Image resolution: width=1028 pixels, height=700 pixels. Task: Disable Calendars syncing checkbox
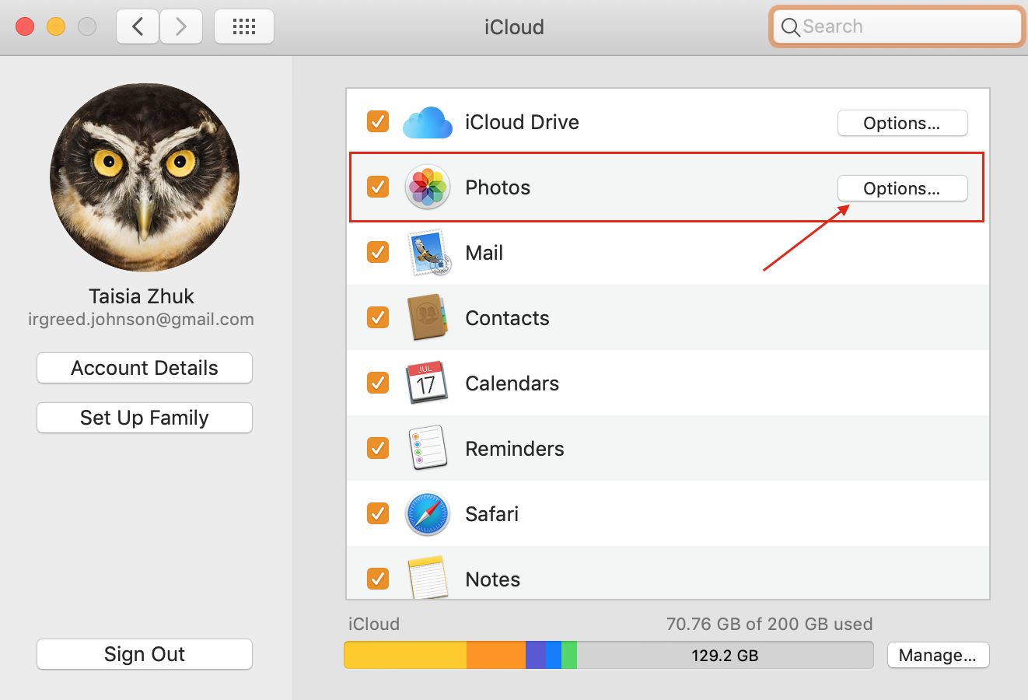click(378, 383)
